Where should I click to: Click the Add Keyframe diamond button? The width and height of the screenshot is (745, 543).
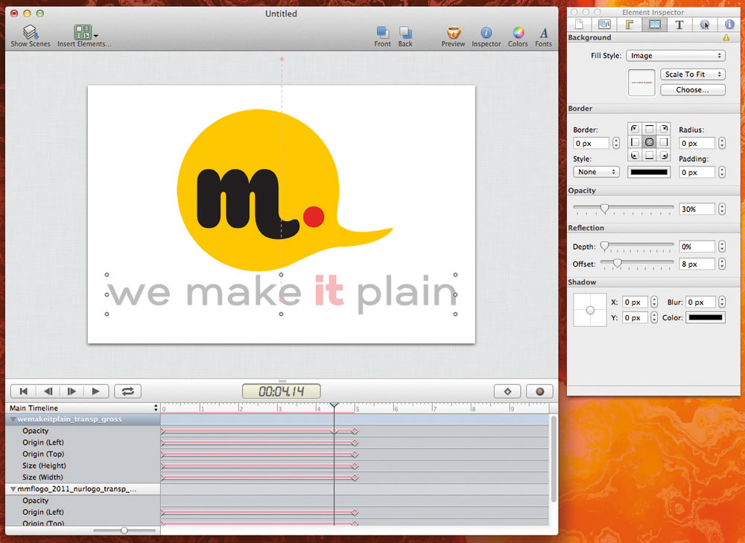click(x=507, y=392)
